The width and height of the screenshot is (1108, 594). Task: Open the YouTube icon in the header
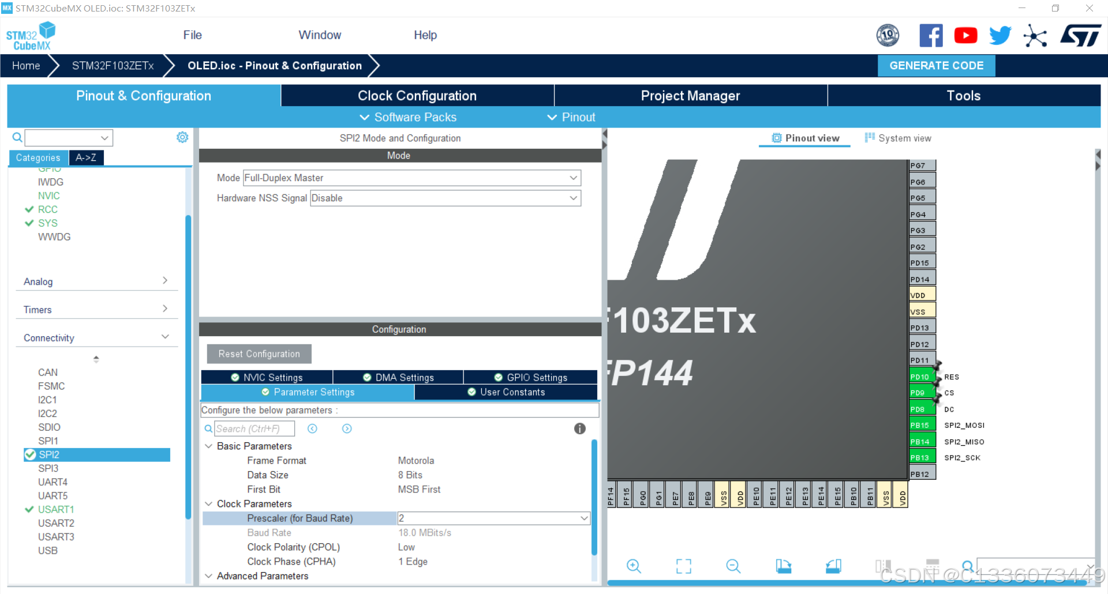965,36
